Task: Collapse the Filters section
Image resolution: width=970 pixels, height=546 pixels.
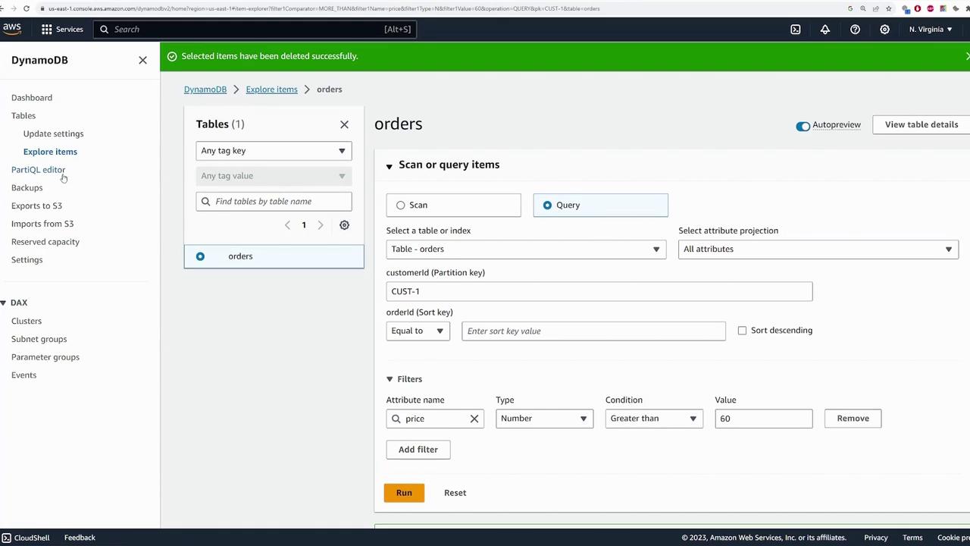Action: [390, 379]
